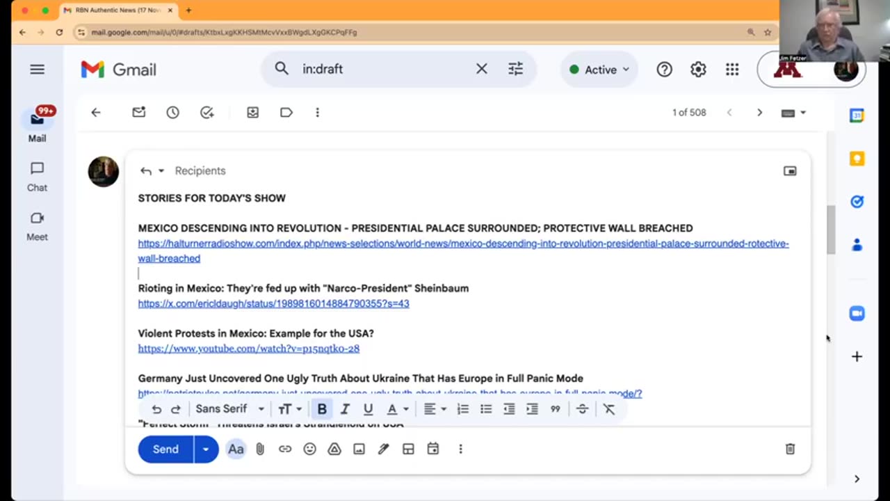Add this message to Tasks
This screenshot has height=501, width=890.
207,113
